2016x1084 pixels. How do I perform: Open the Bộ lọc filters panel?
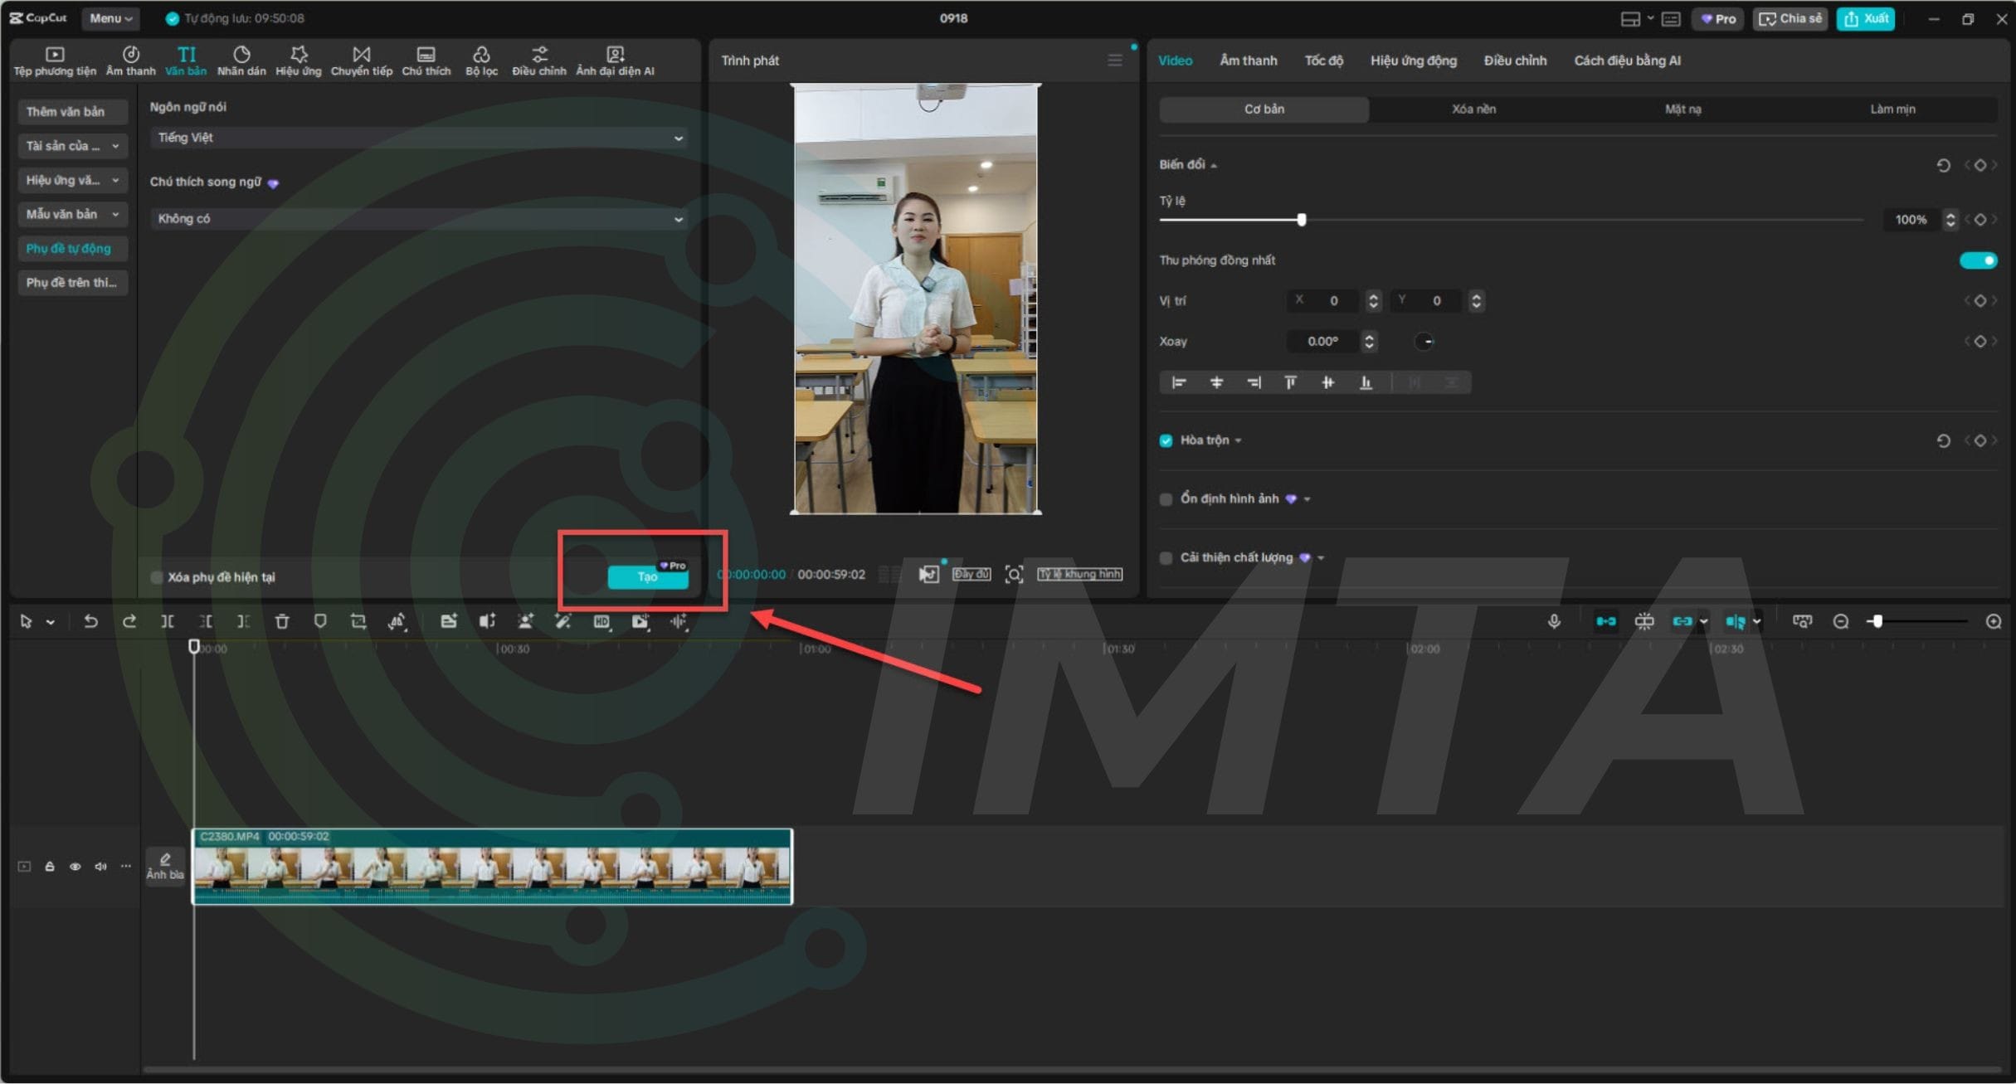coord(481,61)
